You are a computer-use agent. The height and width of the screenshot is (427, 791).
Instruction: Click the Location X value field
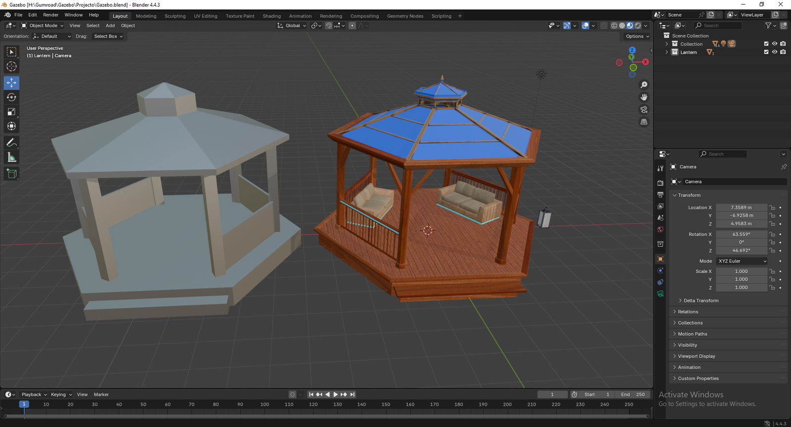click(x=741, y=208)
